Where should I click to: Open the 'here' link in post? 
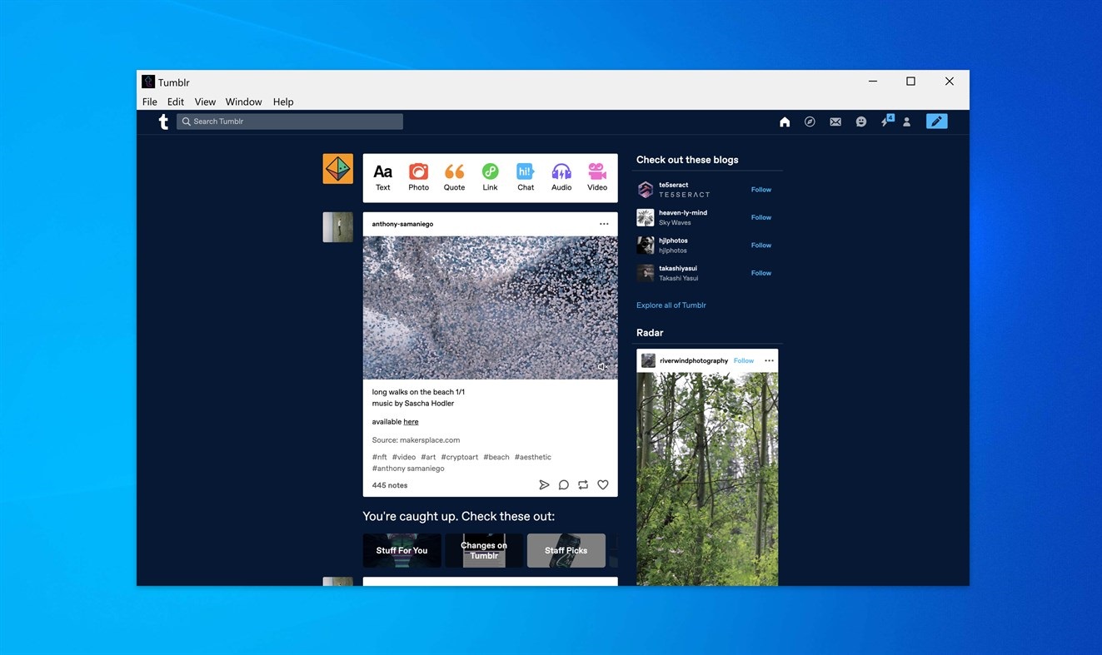click(411, 422)
